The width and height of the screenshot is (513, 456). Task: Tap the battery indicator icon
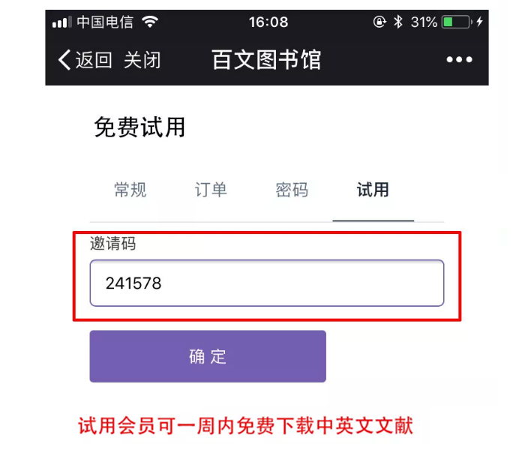pyautogui.click(x=457, y=22)
